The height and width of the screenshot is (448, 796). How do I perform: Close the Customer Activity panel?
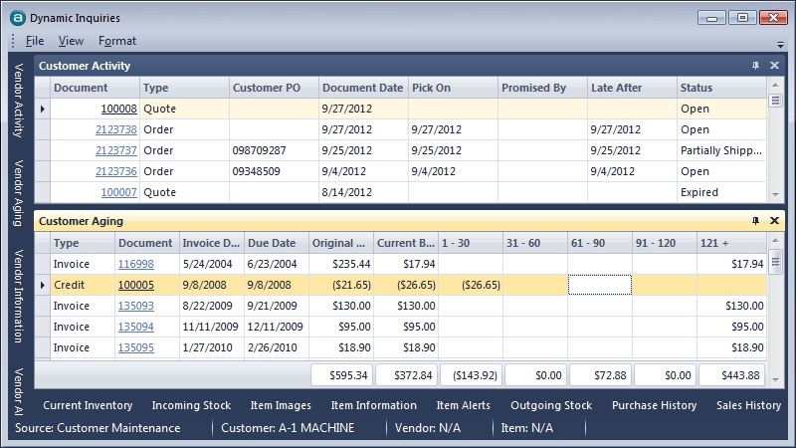pyautogui.click(x=774, y=66)
